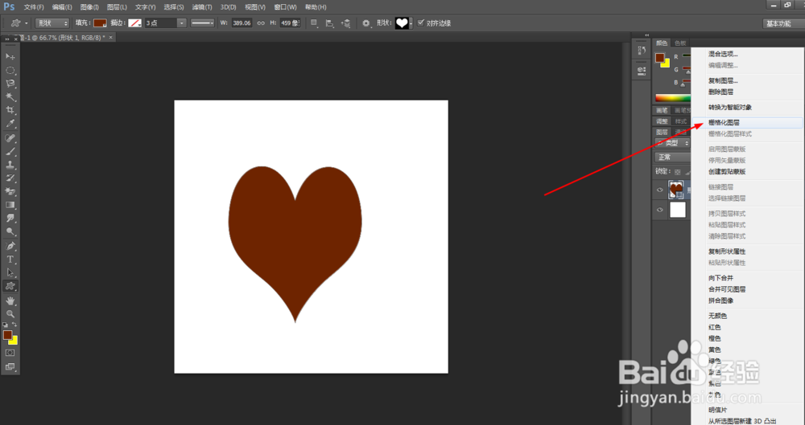Image resolution: width=805 pixels, height=425 pixels.
Task: Click the stroke color swatch in options bar
Action: tap(135, 23)
